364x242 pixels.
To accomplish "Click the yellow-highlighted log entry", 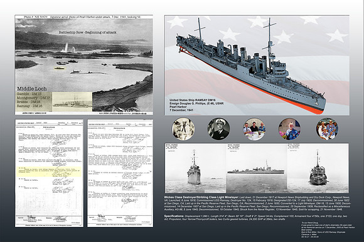I will (x=49, y=172).
